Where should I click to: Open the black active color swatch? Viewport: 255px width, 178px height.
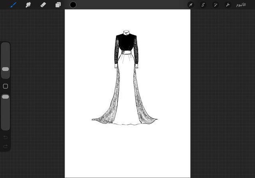(x=73, y=5)
